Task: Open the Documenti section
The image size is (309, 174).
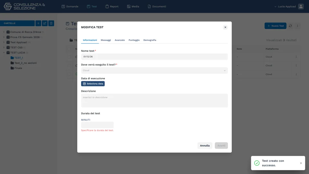Action: 157,6
